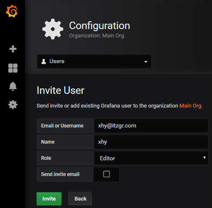The height and width of the screenshot is (208, 212).
Task: Open Alerting bell icon in sidebar
Action: [13, 86]
